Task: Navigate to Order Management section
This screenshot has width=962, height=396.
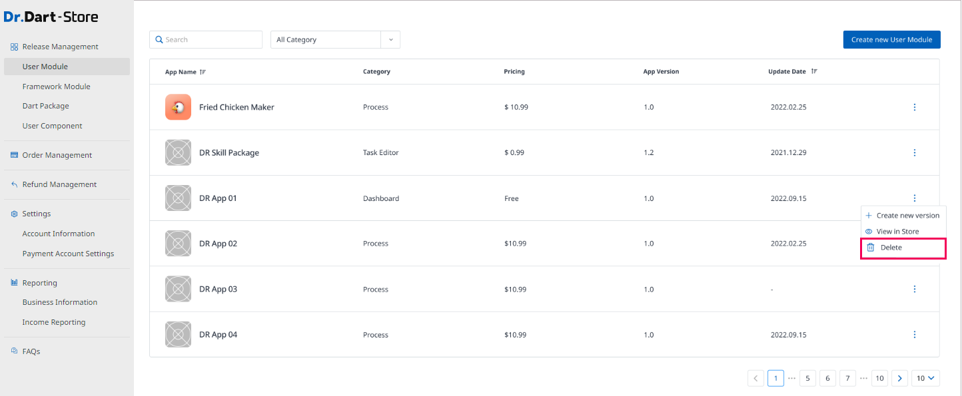Action: (57, 155)
